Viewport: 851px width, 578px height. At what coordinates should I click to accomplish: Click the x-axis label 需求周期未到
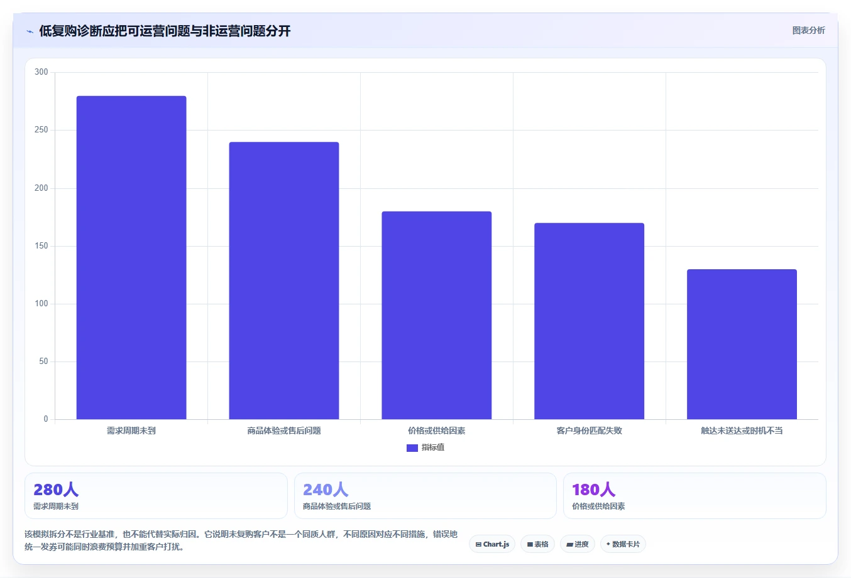click(131, 431)
